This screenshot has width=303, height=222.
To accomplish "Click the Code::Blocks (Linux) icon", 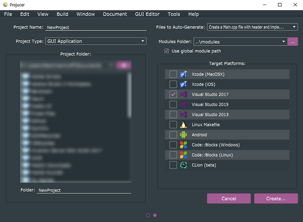I will pyautogui.click(x=183, y=155).
